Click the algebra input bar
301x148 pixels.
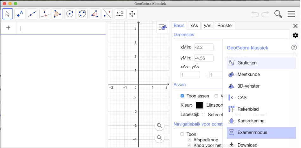(61, 28)
